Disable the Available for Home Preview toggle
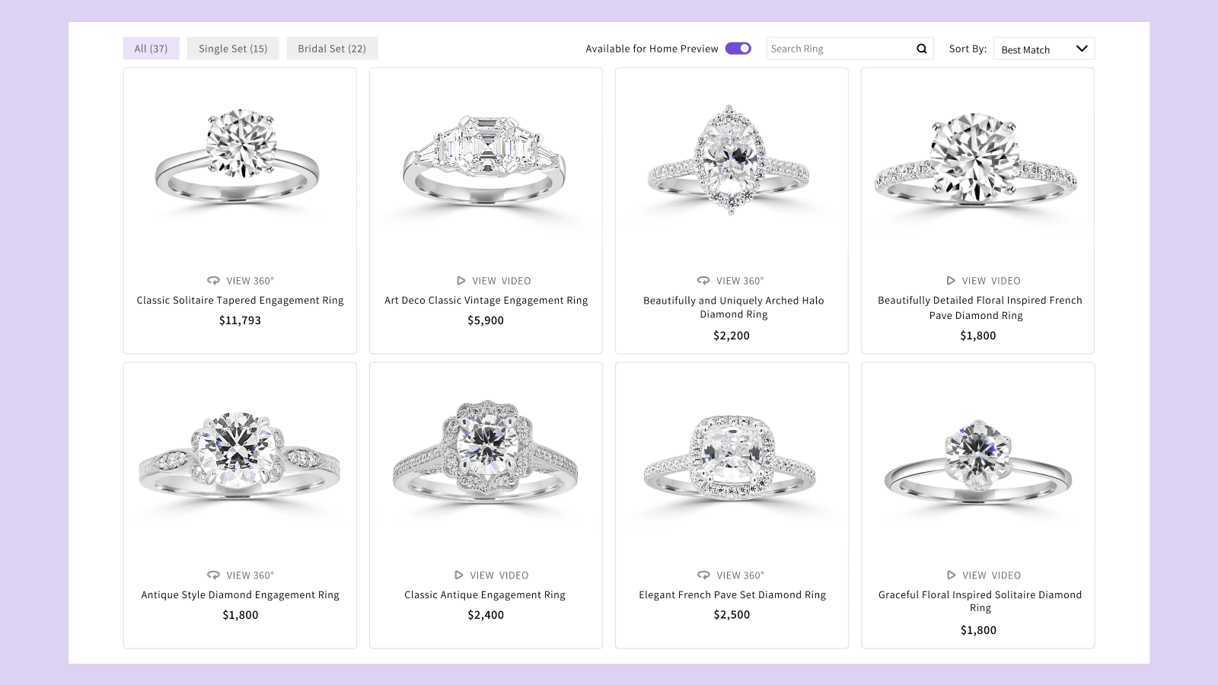 coord(738,49)
